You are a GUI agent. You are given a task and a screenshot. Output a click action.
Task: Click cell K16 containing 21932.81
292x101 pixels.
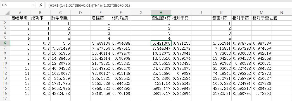pyautogui.click(x=221, y=93)
